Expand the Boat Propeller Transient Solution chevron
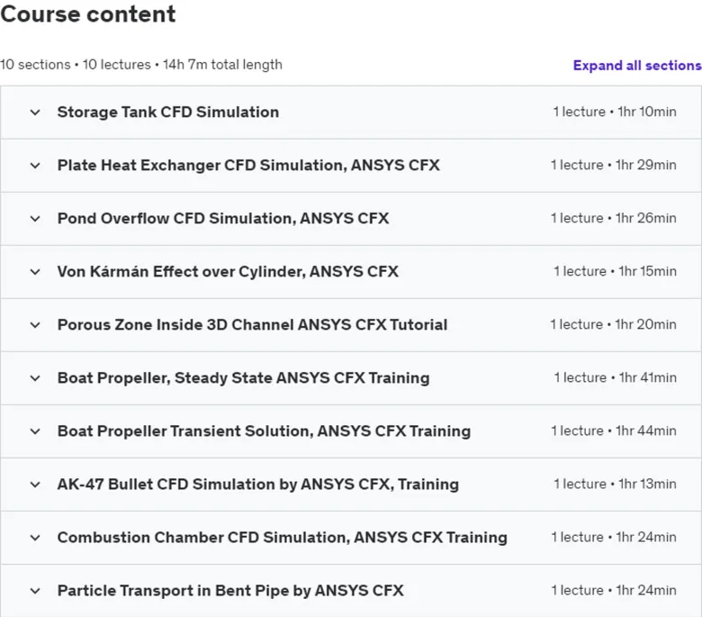 (35, 431)
